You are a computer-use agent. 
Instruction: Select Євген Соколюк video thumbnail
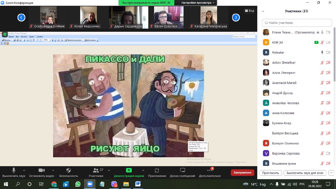click(169, 17)
